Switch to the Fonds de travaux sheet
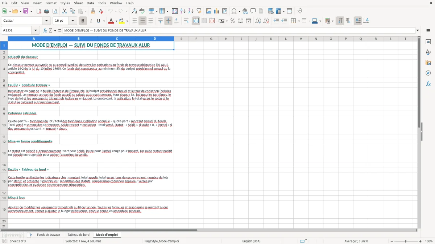The image size is (435, 244). click(x=49, y=235)
